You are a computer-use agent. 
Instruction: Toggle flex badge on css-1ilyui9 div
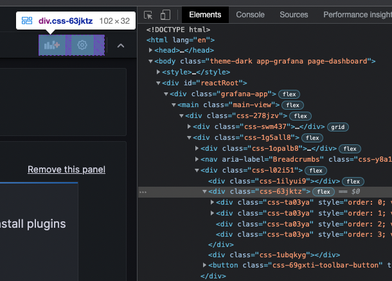click(x=353, y=182)
